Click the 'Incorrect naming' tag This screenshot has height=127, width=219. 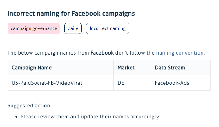[x=108, y=28]
